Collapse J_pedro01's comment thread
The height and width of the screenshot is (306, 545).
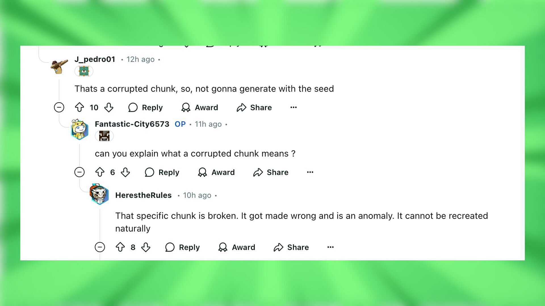point(59,107)
